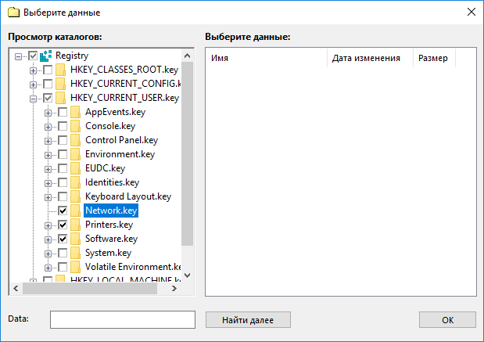
Task: Expand the Console.key node
Action: coord(48,127)
